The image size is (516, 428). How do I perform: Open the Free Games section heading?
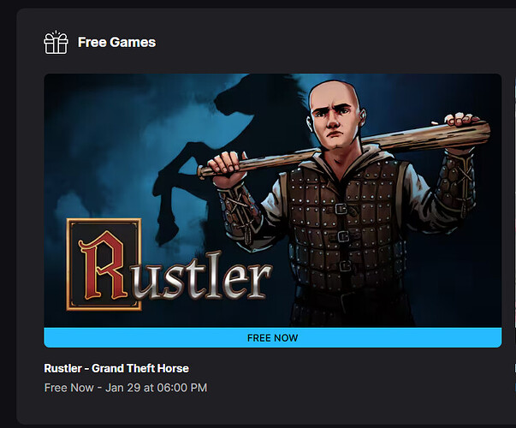coord(116,43)
